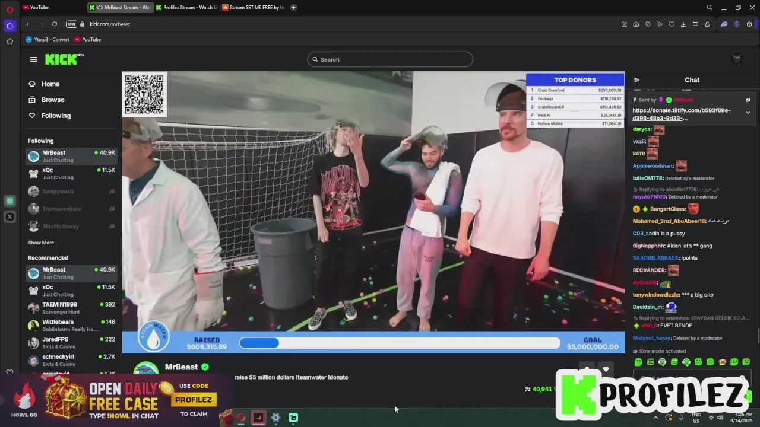Screen dimensions: 760x427
Task: Open JaredFPS Slots & Casino channel
Action: point(71,343)
